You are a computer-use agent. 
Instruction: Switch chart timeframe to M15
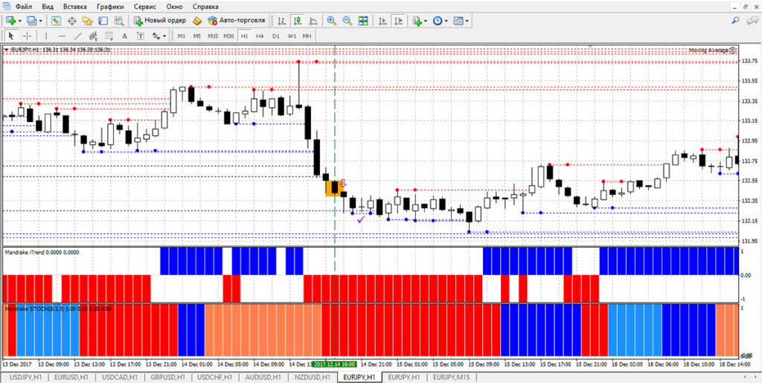(213, 36)
